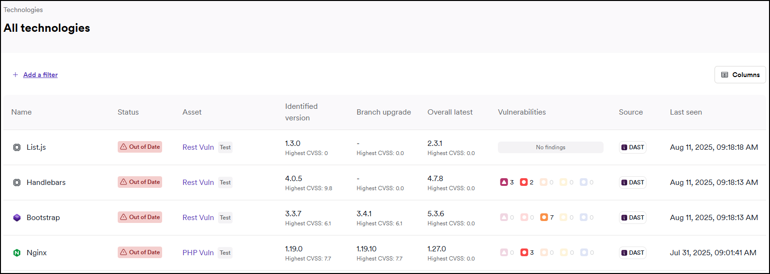Click the Jul 31, 2025 last seen date
The image size is (770, 274).
[713, 253]
